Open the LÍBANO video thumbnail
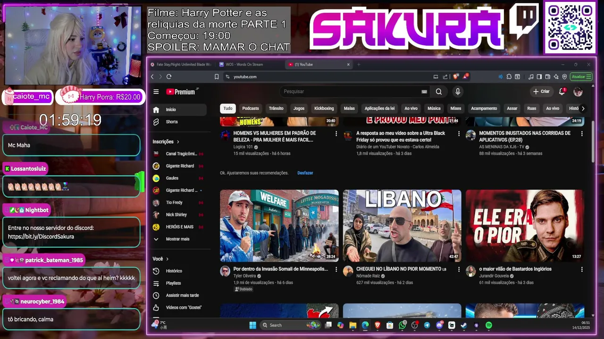Screen dimensions: 604x339 click(402, 226)
